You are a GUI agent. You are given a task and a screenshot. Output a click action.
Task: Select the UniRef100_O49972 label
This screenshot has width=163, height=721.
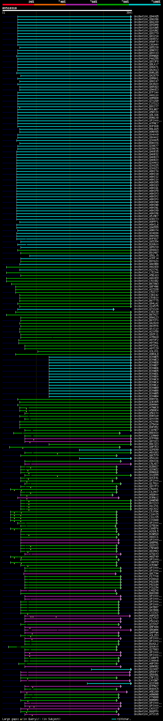[x=146, y=39]
